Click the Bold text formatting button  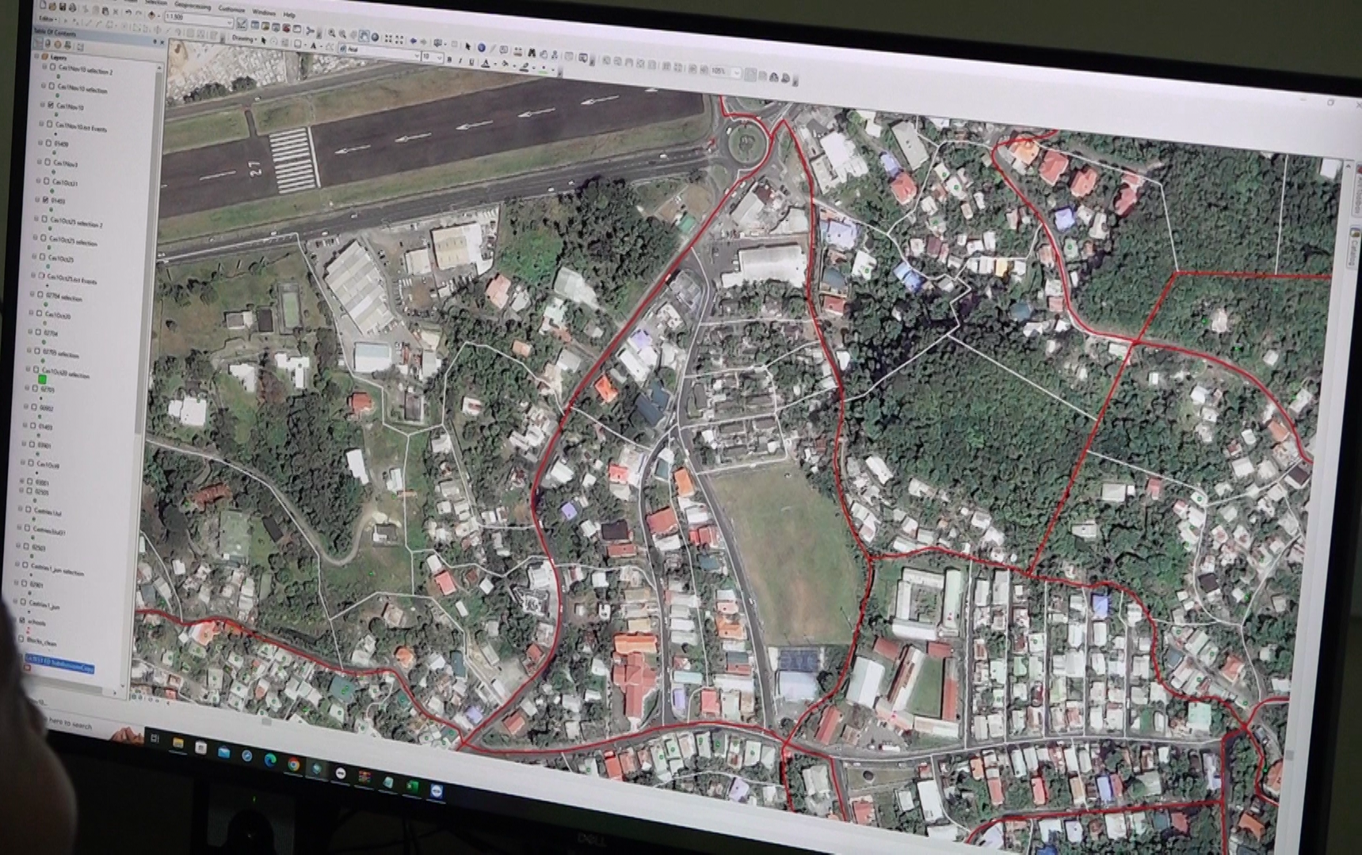point(449,60)
